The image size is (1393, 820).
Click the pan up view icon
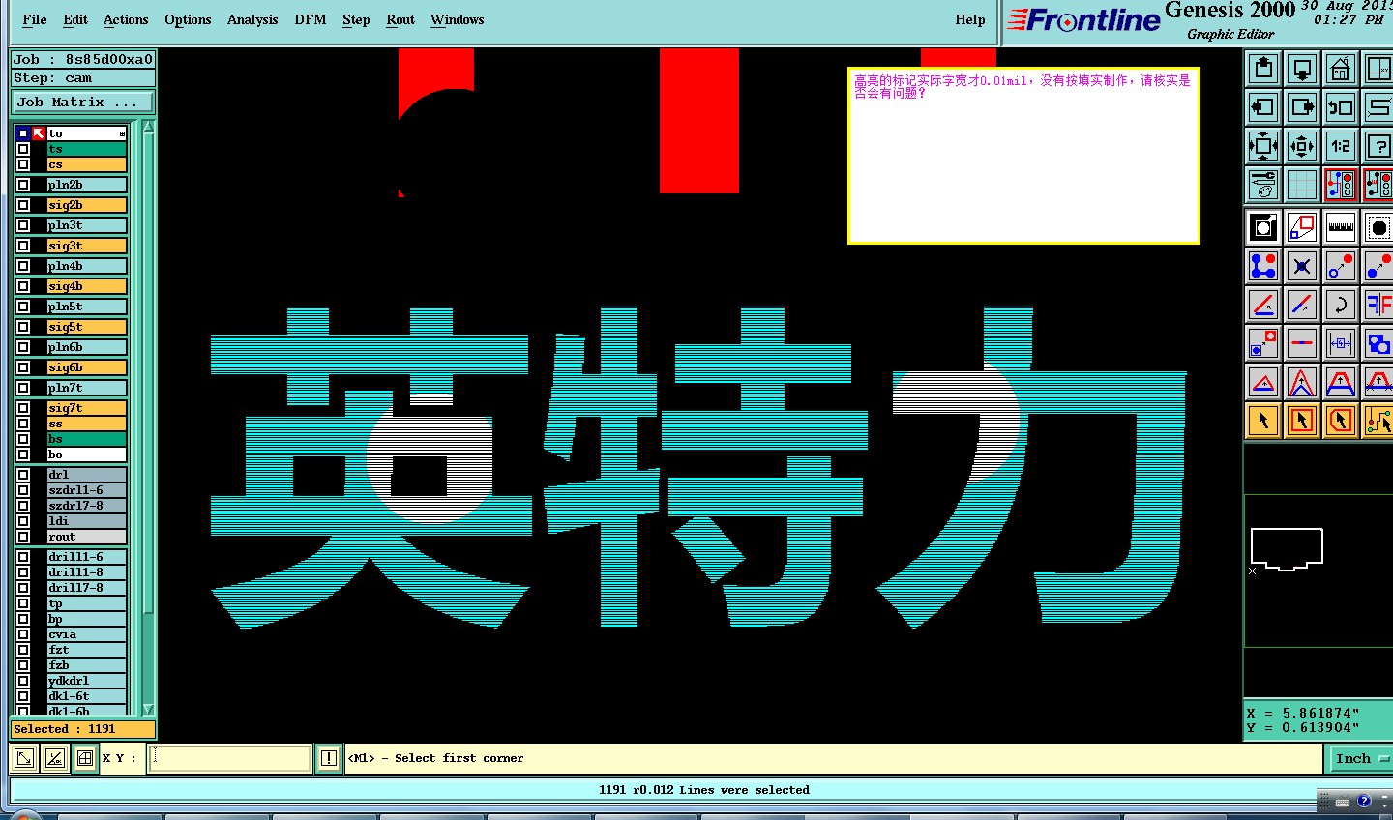pos(1263,69)
